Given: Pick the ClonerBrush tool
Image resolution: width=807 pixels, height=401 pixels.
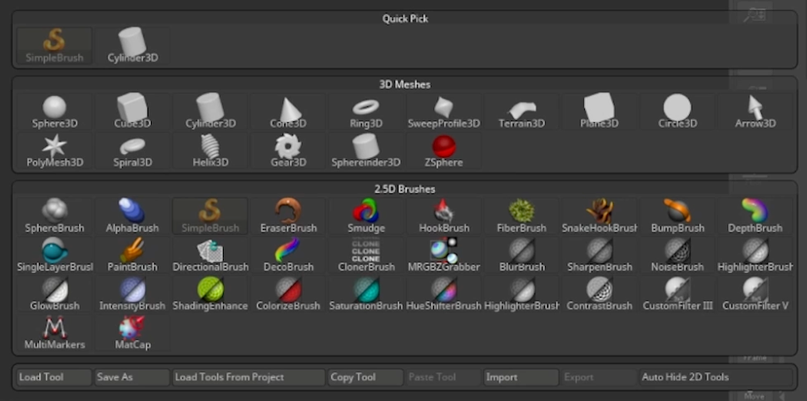Looking at the screenshot, I should pyautogui.click(x=366, y=255).
